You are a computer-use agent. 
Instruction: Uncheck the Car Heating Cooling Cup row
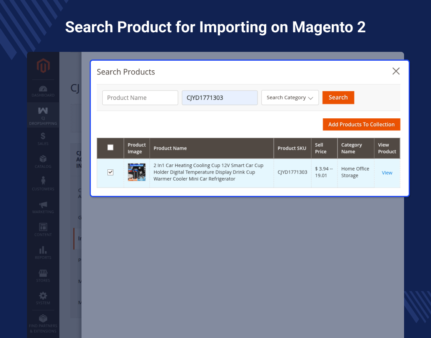click(x=110, y=172)
